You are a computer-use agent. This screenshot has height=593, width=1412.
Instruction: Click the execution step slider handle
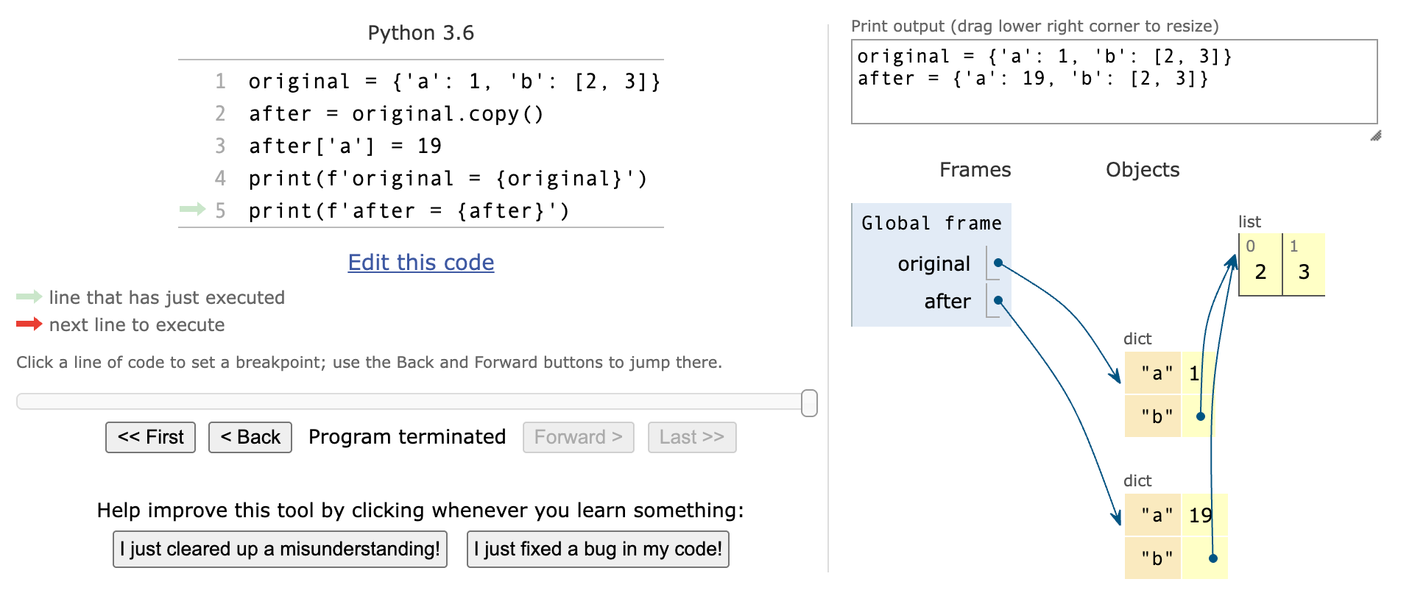[809, 403]
